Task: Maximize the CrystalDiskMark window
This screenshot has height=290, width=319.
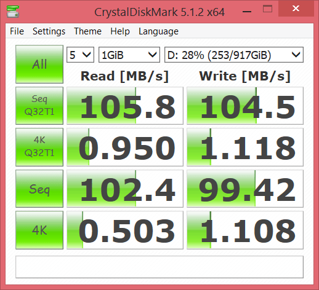Action: click(267, 9)
